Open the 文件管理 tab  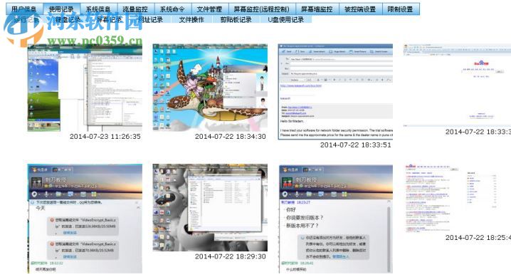point(209,9)
